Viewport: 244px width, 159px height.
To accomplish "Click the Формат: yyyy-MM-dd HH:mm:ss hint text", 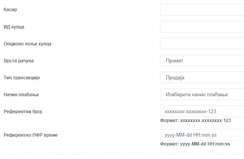I will (x=195, y=144).
